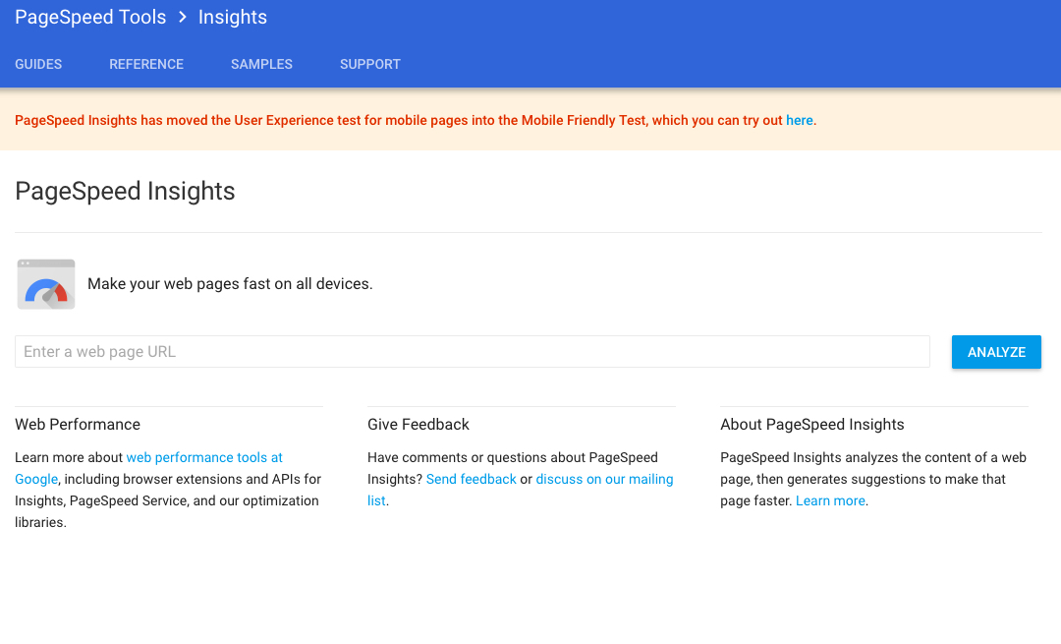Click the 'Send feedback' link

(471, 480)
